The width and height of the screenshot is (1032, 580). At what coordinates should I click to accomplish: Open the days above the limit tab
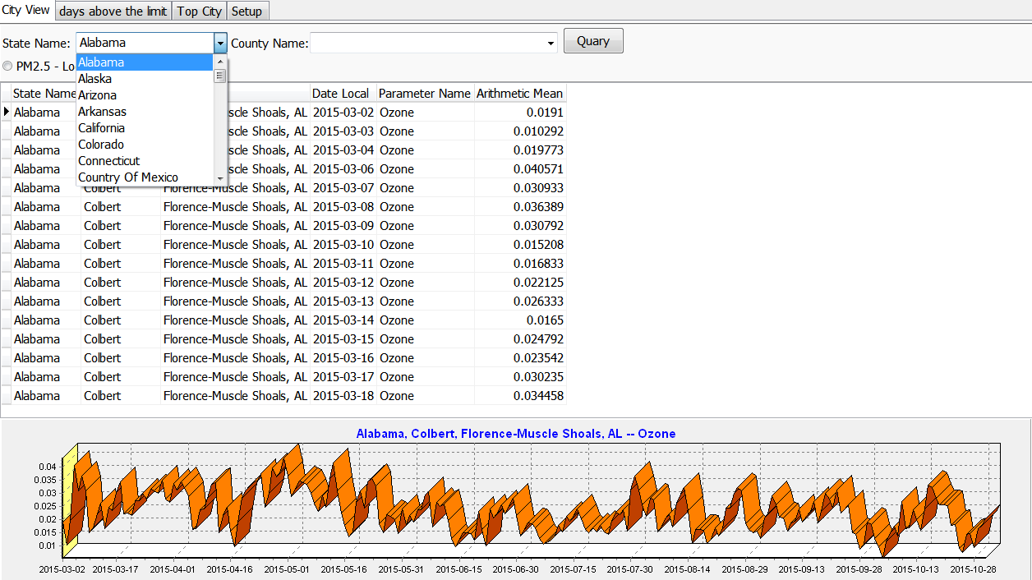pyautogui.click(x=113, y=11)
